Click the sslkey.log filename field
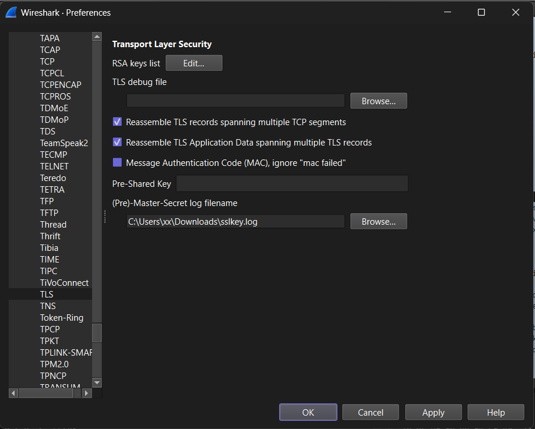Viewport: 535px width, 429px height. [x=235, y=222]
